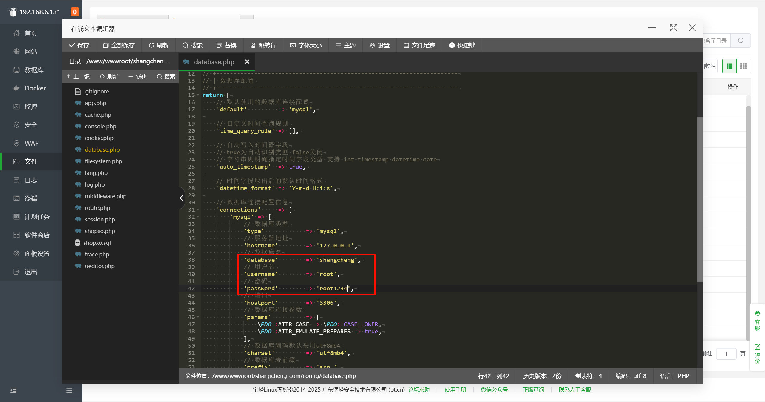Open File footprint (文件足迹)
765x402 pixels.
pos(420,45)
